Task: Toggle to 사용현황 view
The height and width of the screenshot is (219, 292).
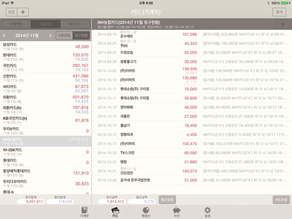Action: [64, 35]
